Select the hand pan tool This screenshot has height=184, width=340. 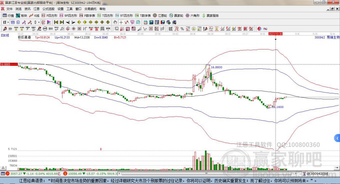115,22
